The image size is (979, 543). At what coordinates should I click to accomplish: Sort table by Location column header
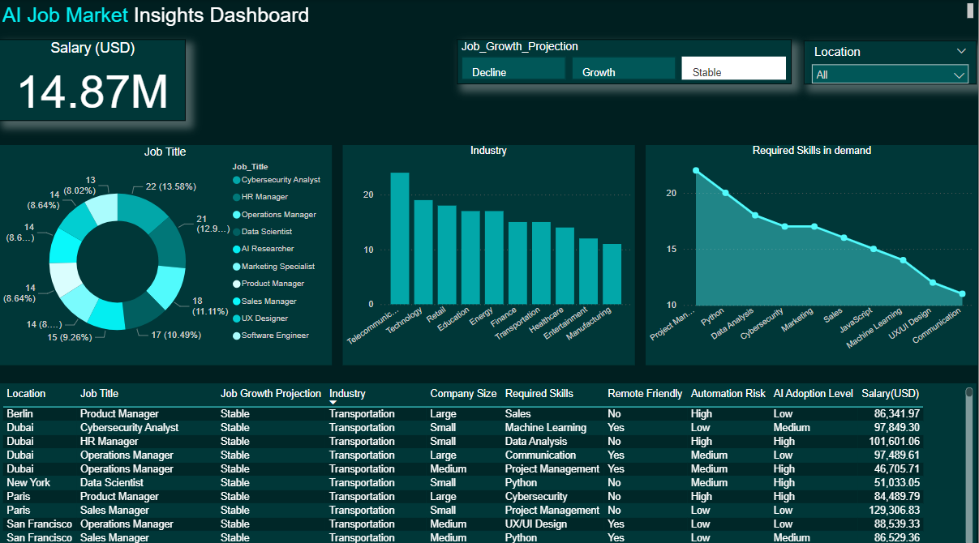pos(27,394)
